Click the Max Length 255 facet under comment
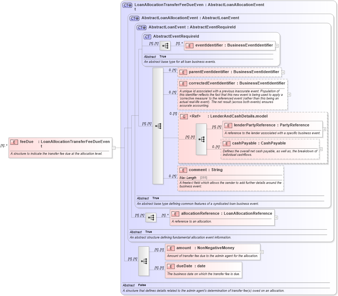This screenshot has height=296, width=338. pyautogui.click(x=192, y=177)
